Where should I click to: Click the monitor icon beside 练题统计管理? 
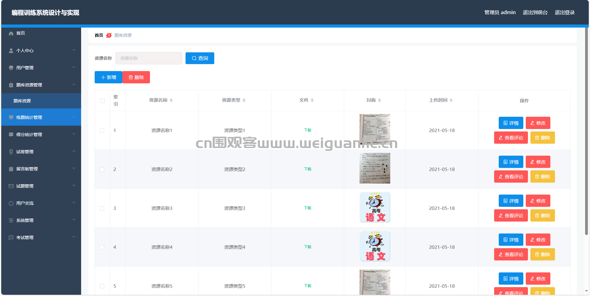[11, 117]
